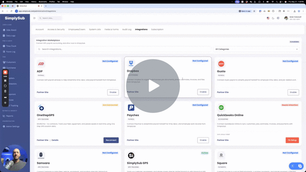Open Daily Logs in the sidebar
Screen dimensions: 306x172
[9, 36]
